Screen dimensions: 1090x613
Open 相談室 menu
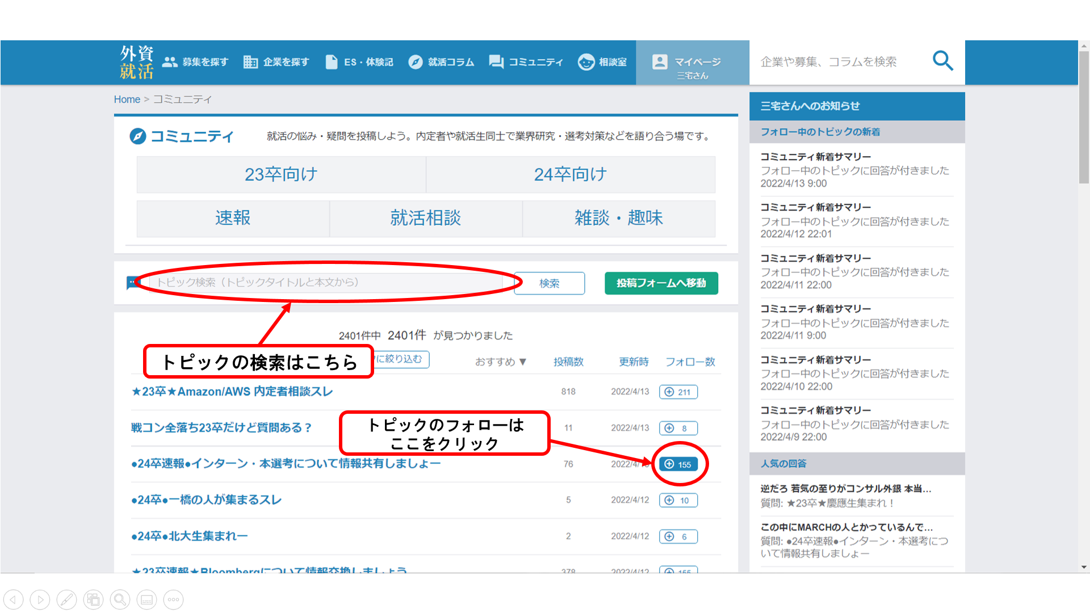tap(602, 62)
